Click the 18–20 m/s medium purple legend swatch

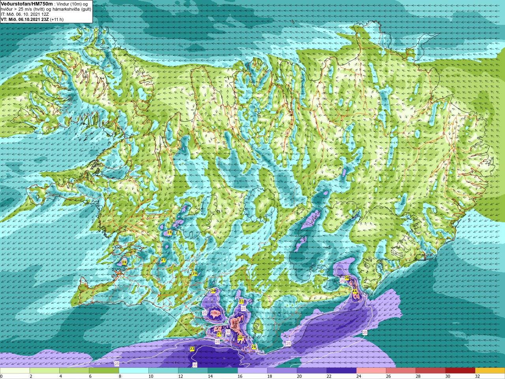point(282,371)
